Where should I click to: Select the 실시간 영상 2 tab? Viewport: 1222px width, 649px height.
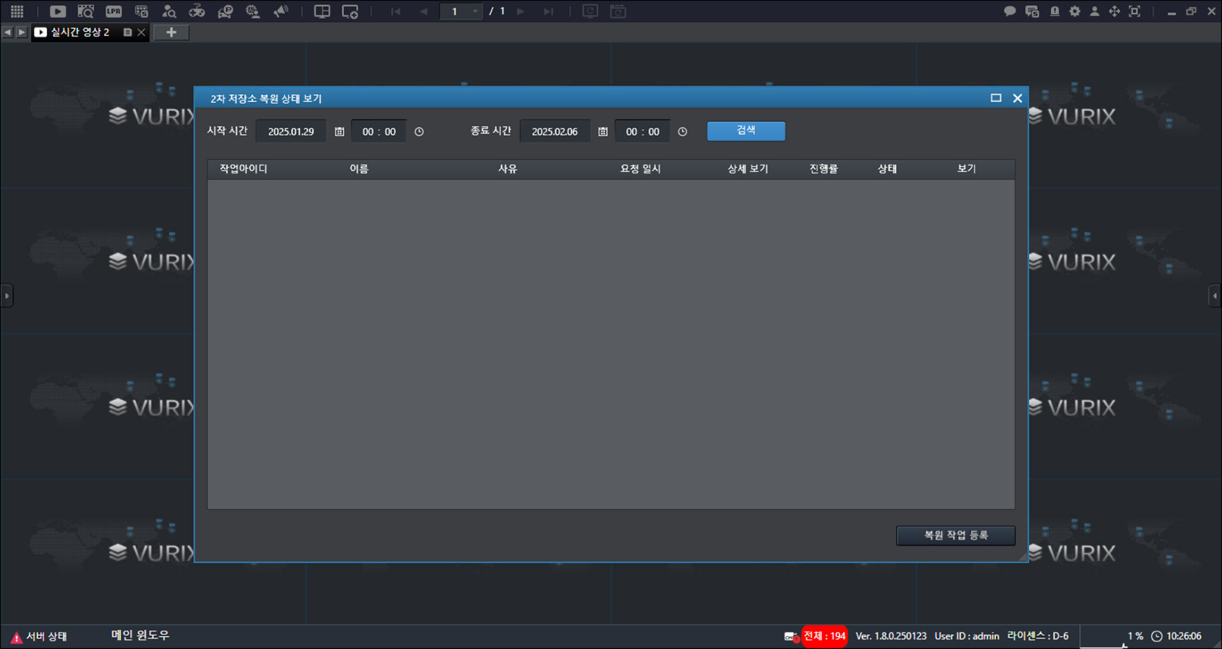(80, 32)
